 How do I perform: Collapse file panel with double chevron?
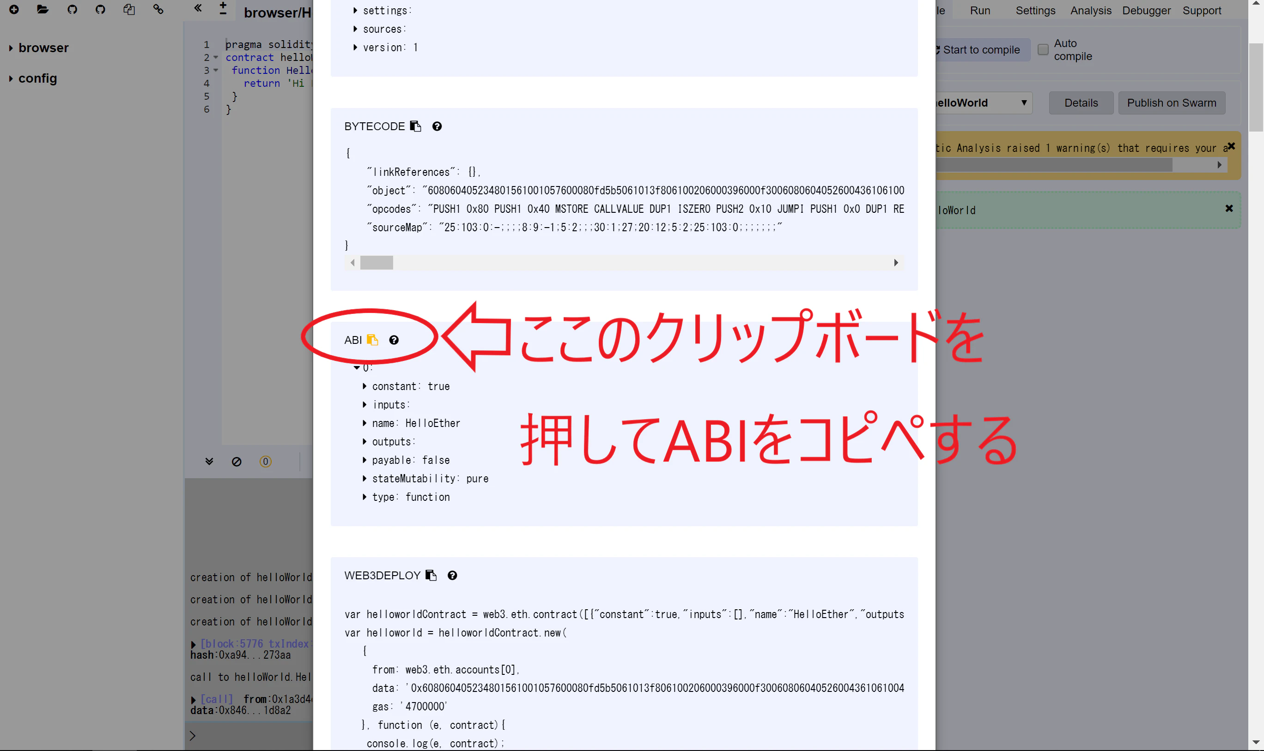(x=198, y=8)
